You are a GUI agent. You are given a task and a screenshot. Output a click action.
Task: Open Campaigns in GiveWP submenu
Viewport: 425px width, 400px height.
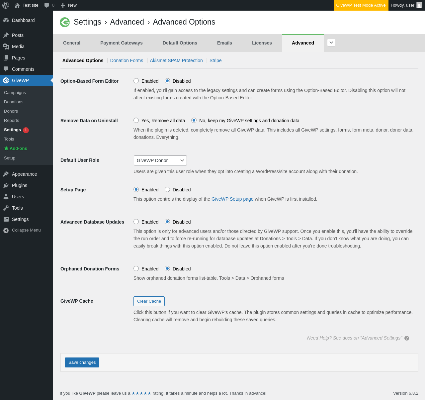pyautogui.click(x=15, y=93)
